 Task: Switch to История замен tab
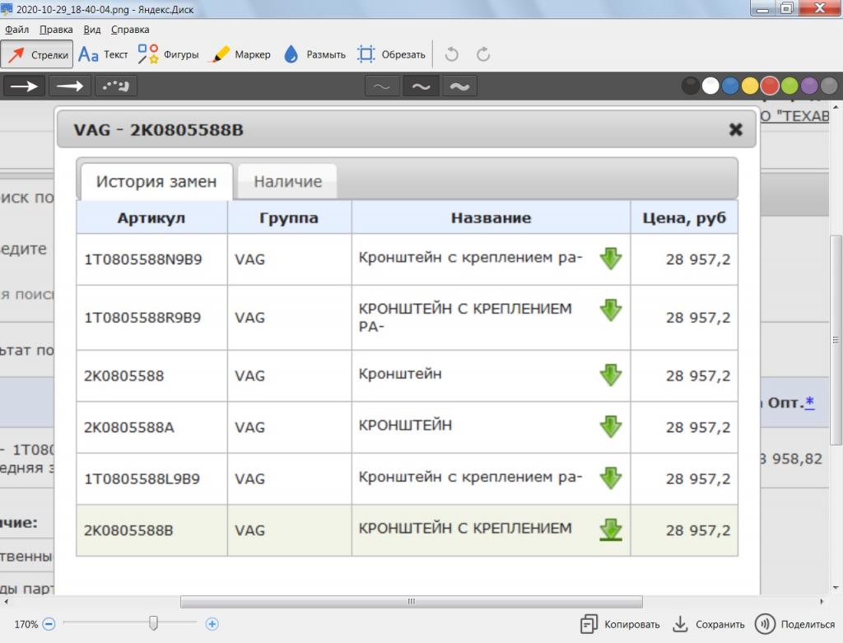[156, 182]
